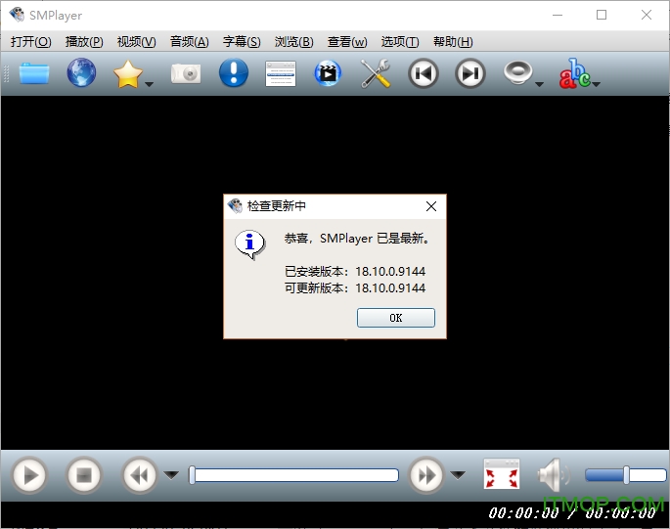Minimize the SMPlayer window

[x=558, y=15]
